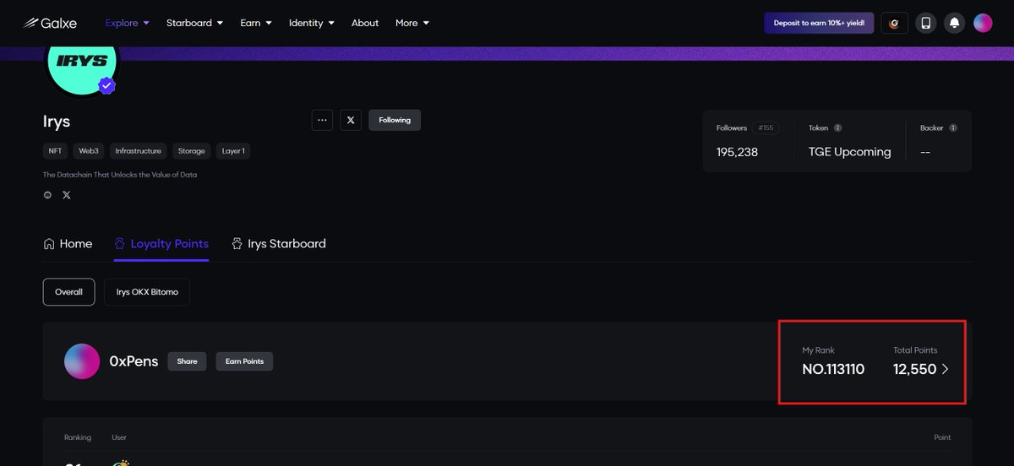Select the Web3 tag
The image size is (1014, 466).
pyautogui.click(x=89, y=151)
